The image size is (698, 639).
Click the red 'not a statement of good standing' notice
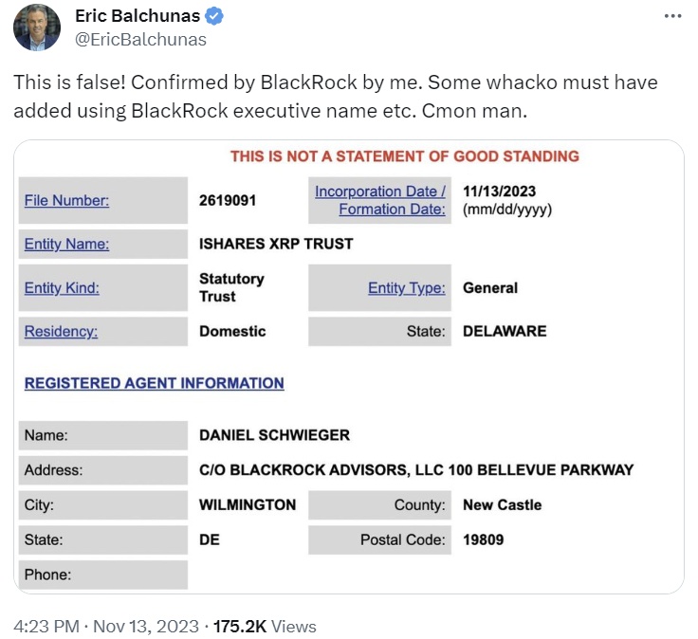click(405, 156)
